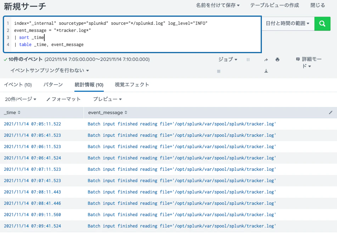The height and width of the screenshot is (236, 337).
Task: Open the イベントサンプリングを行わない dropdown
Action: pyautogui.click(x=50, y=70)
